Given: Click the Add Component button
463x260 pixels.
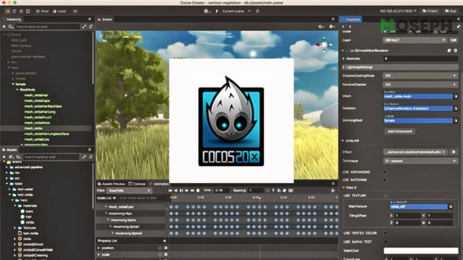Looking at the screenshot, I should [x=400, y=131].
